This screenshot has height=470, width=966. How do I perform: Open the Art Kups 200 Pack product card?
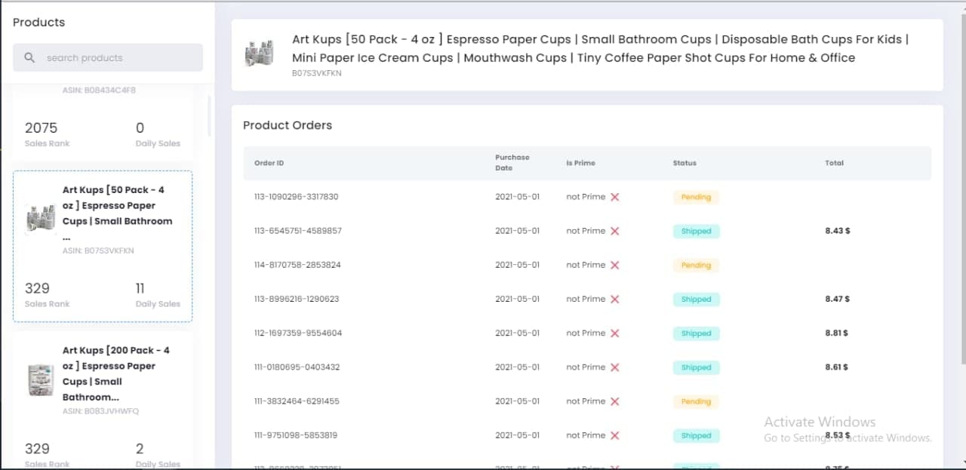[x=103, y=401]
